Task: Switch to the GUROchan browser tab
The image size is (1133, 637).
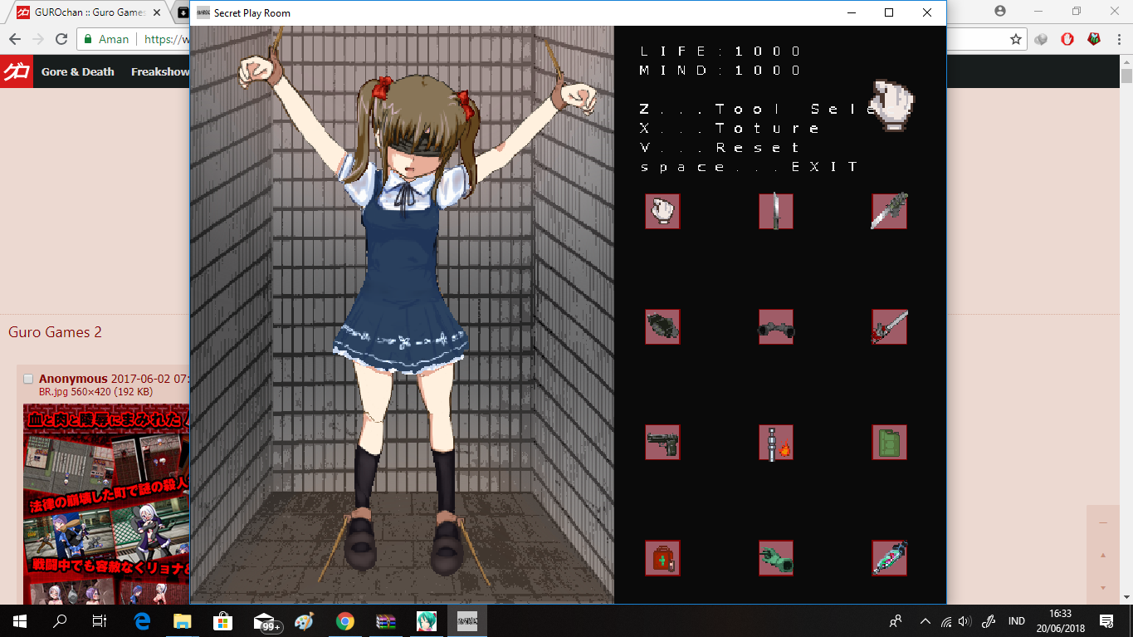Action: [89, 12]
